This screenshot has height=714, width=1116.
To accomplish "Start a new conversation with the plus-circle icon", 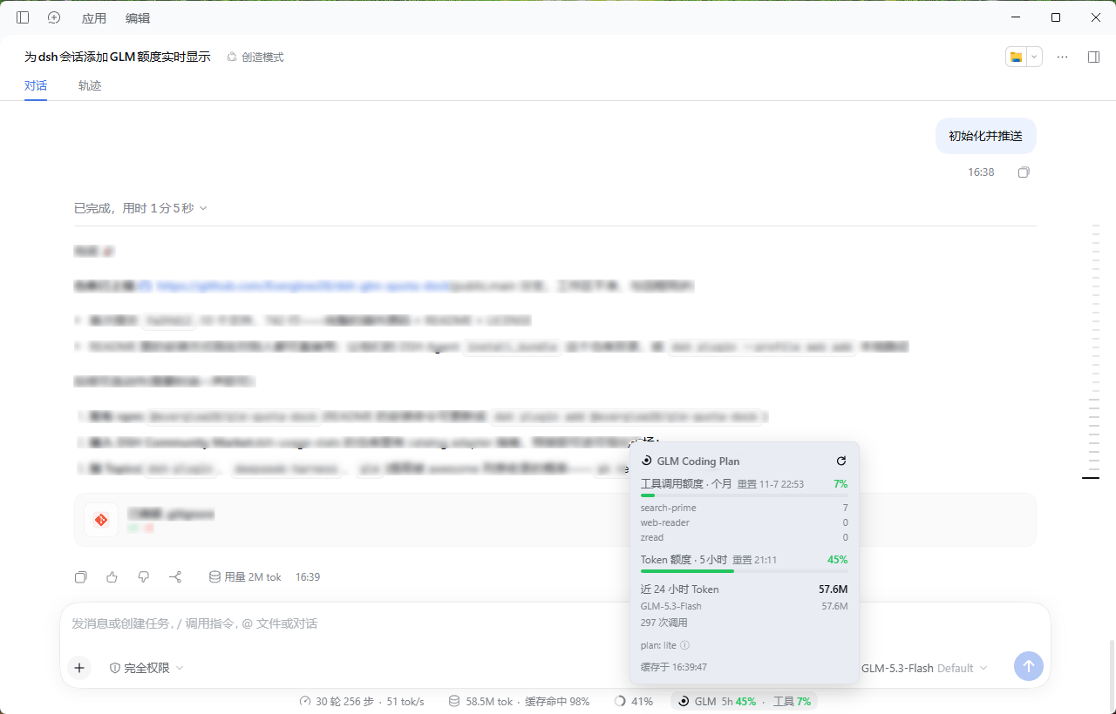I will 54,17.
